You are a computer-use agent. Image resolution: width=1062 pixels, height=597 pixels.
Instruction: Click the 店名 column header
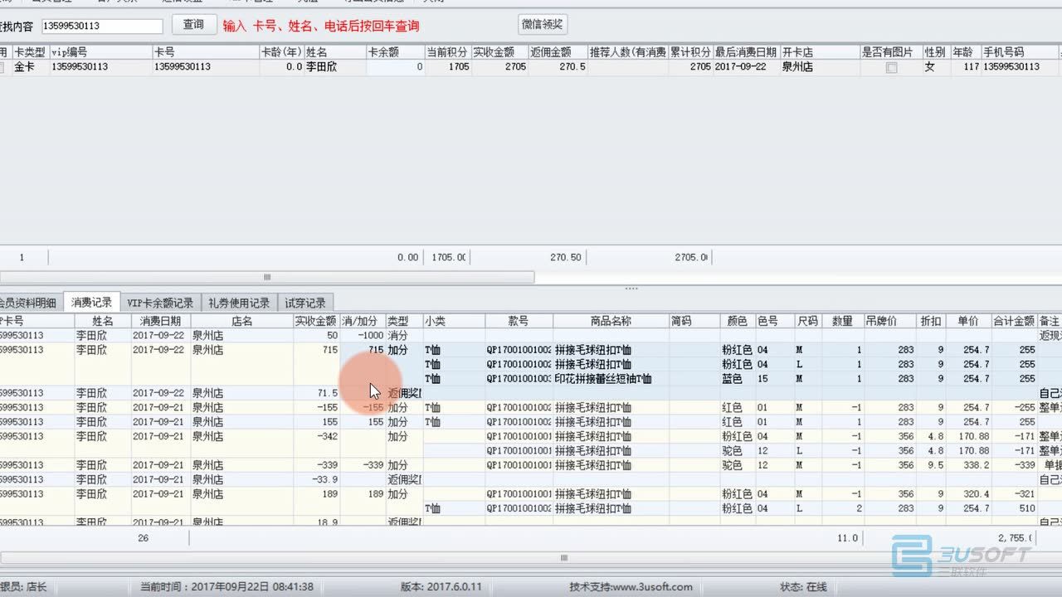point(241,321)
